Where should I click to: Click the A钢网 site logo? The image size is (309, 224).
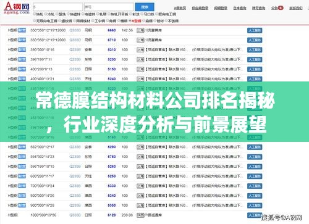click(x=17, y=8)
